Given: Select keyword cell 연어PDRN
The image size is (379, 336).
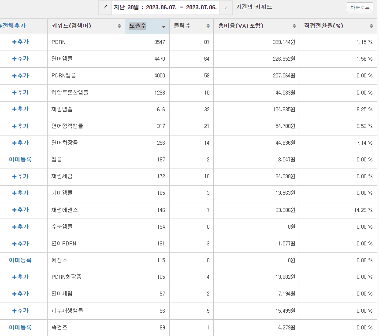Looking at the screenshot, I should click(86, 244).
